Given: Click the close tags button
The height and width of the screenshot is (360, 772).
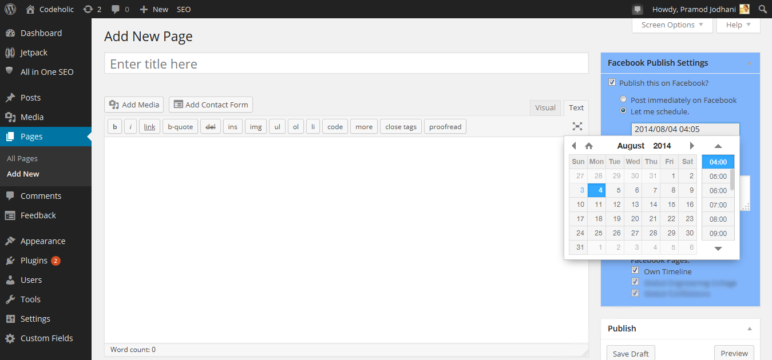Looking at the screenshot, I should [x=401, y=126].
